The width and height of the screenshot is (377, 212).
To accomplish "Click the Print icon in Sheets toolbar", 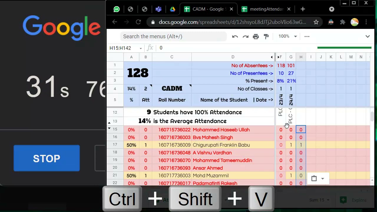I will [x=256, y=37].
